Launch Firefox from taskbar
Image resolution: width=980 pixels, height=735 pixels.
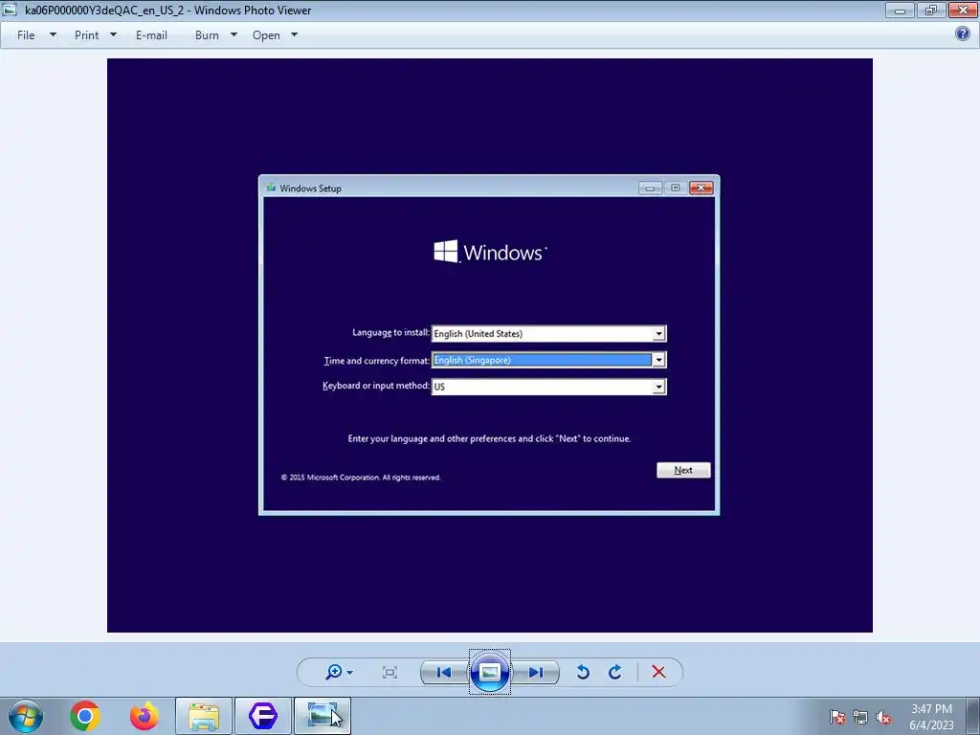(145, 716)
